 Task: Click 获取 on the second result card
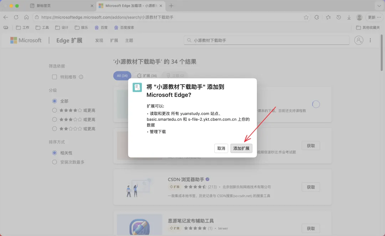(311, 146)
